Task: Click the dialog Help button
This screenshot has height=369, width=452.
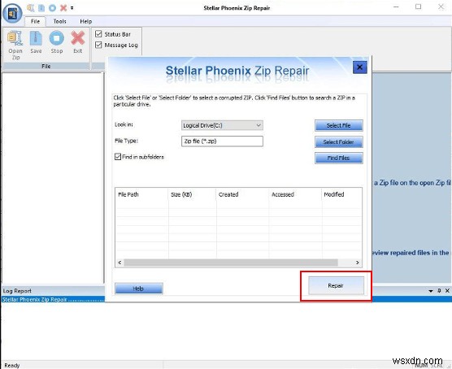Action: point(139,289)
